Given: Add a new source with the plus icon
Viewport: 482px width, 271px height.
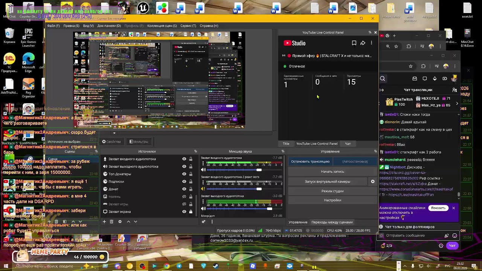Looking at the screenshot, I should [x=104, y=222].
